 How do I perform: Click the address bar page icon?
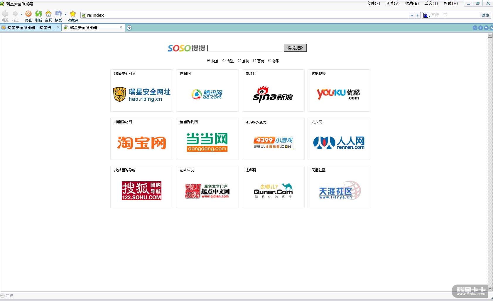coord(84,15)
